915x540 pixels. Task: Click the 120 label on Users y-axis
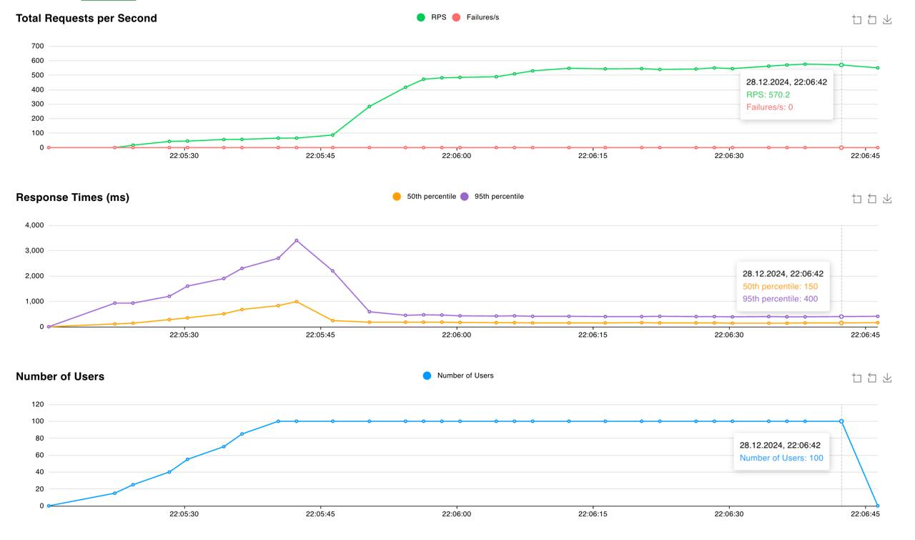point(37,404)
